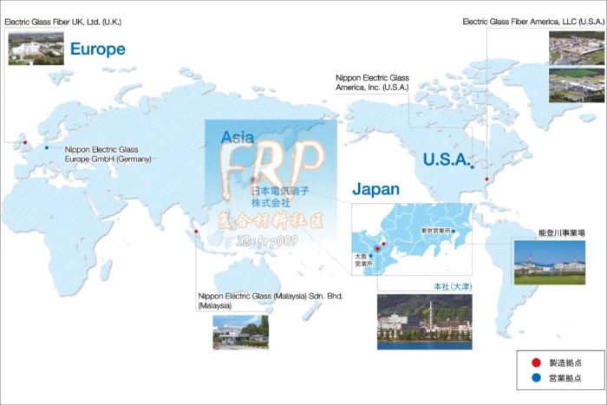
Task: Click the 日本電気硝子株式会社 company name
Action: [x=280, y=197]
